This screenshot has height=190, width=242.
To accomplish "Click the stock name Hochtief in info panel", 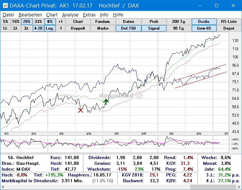I will tap(25, 157).
